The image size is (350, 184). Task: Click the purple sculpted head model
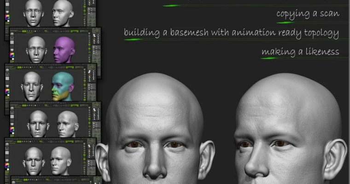coord(64,50)
